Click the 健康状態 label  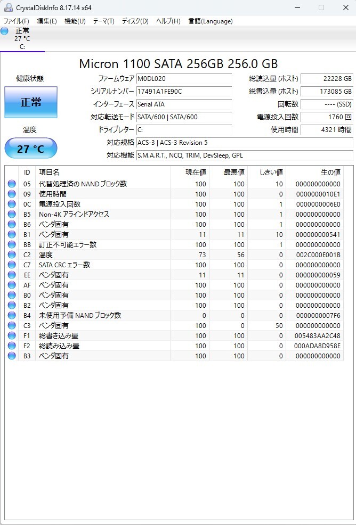click(30, 79)
